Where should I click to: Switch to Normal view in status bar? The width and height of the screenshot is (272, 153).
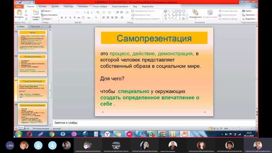coord(211,128)
